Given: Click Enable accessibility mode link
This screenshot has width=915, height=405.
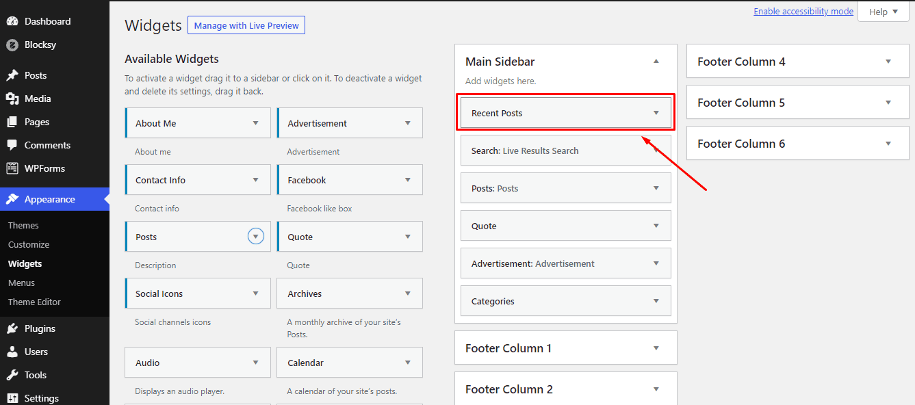Looking at the screenshot, I should pyautogui.click(x=803, y=12).
